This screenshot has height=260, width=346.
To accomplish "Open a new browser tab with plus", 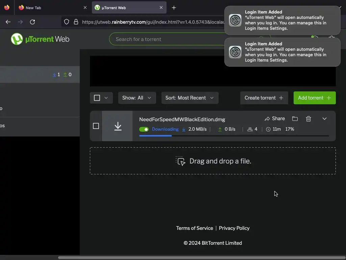I will (174, 8).
